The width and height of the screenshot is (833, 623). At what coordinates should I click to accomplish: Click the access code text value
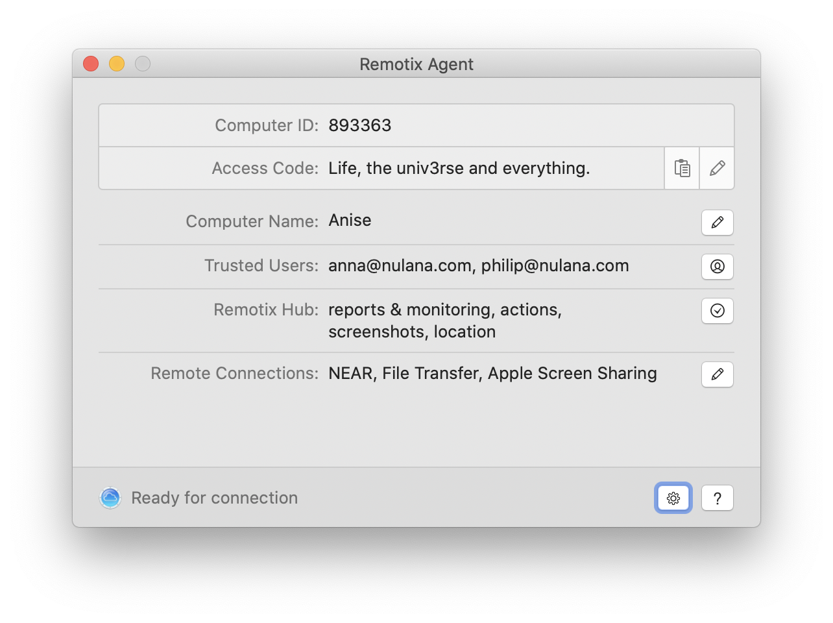459,168
